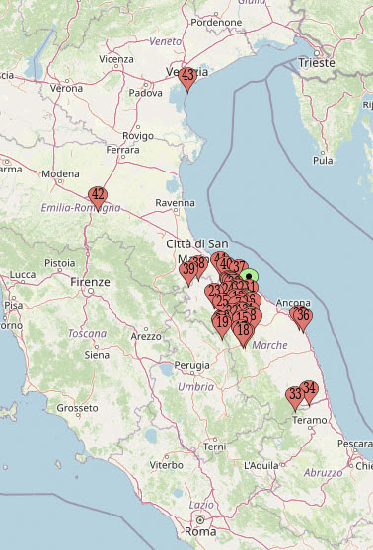Click the Ravenna city label
The height and width of the screenshot is (550, 373).
pos(175,203)
